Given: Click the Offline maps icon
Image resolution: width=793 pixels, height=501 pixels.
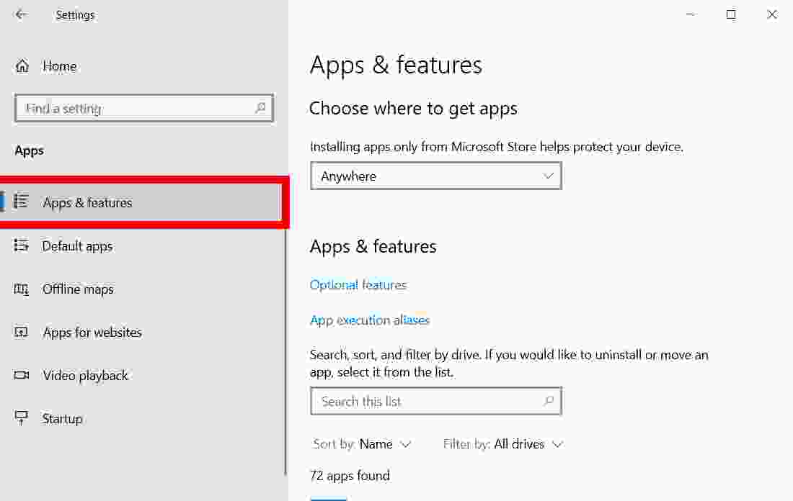Looking at the screenshot, I should click(x=21, y=289).
